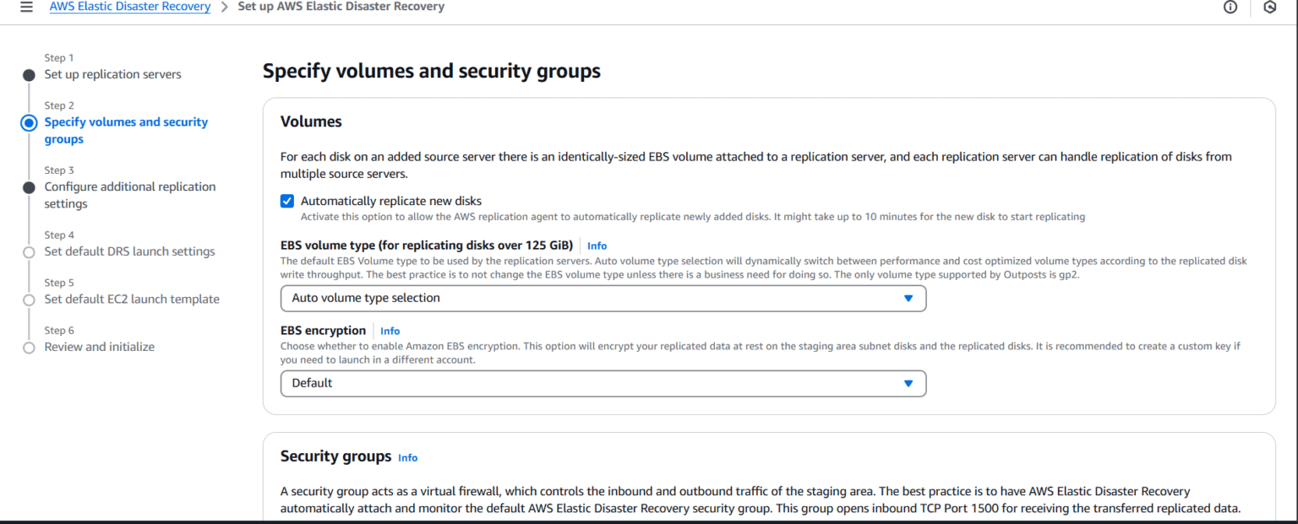The height and width of the screenshot is (524, 1298).
Task: Open Step 6 Review and initialize
Action: point(99,347)
